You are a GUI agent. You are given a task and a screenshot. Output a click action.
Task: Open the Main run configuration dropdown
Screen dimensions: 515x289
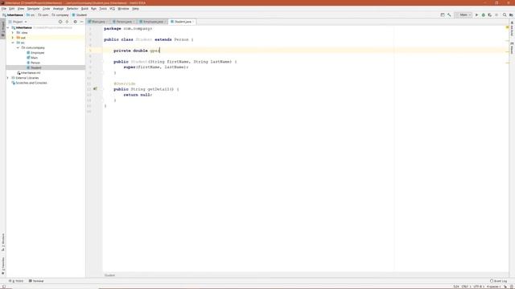[463, 15]
